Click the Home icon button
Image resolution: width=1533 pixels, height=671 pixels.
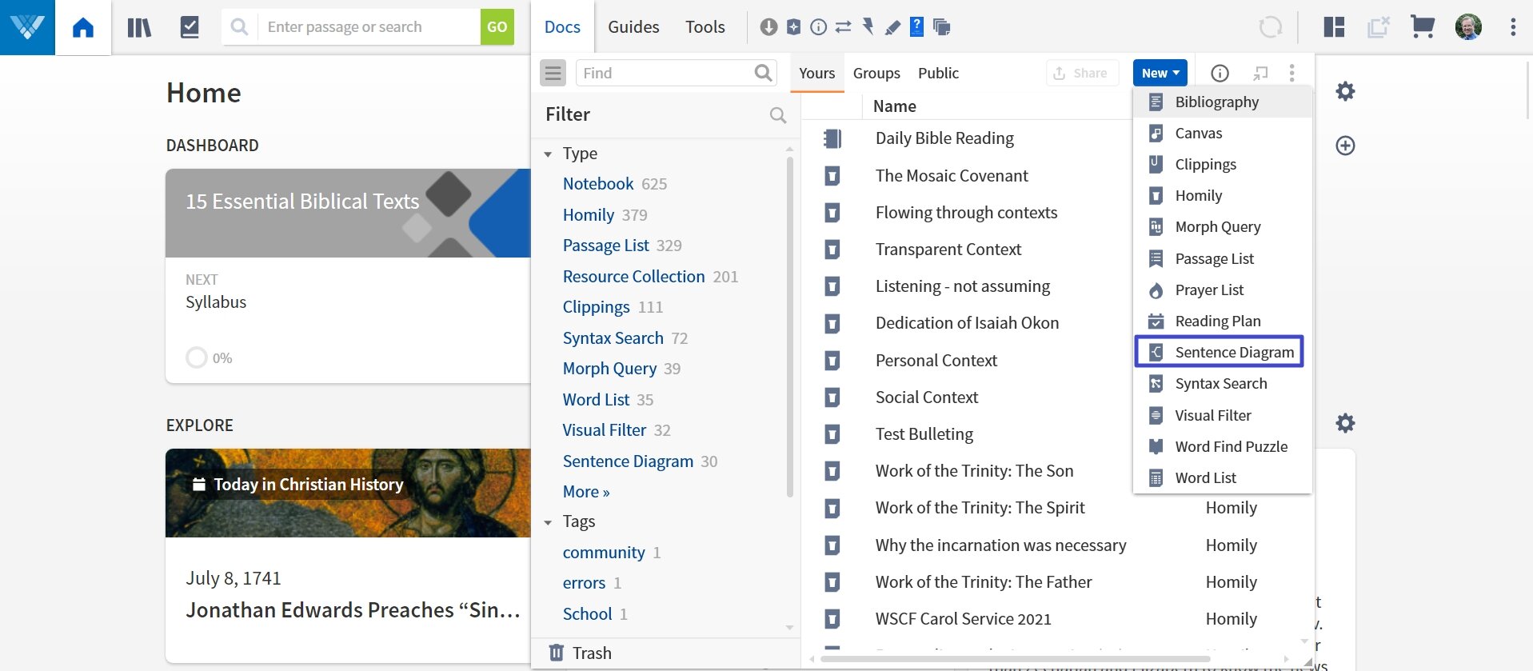tap(83, 28)
